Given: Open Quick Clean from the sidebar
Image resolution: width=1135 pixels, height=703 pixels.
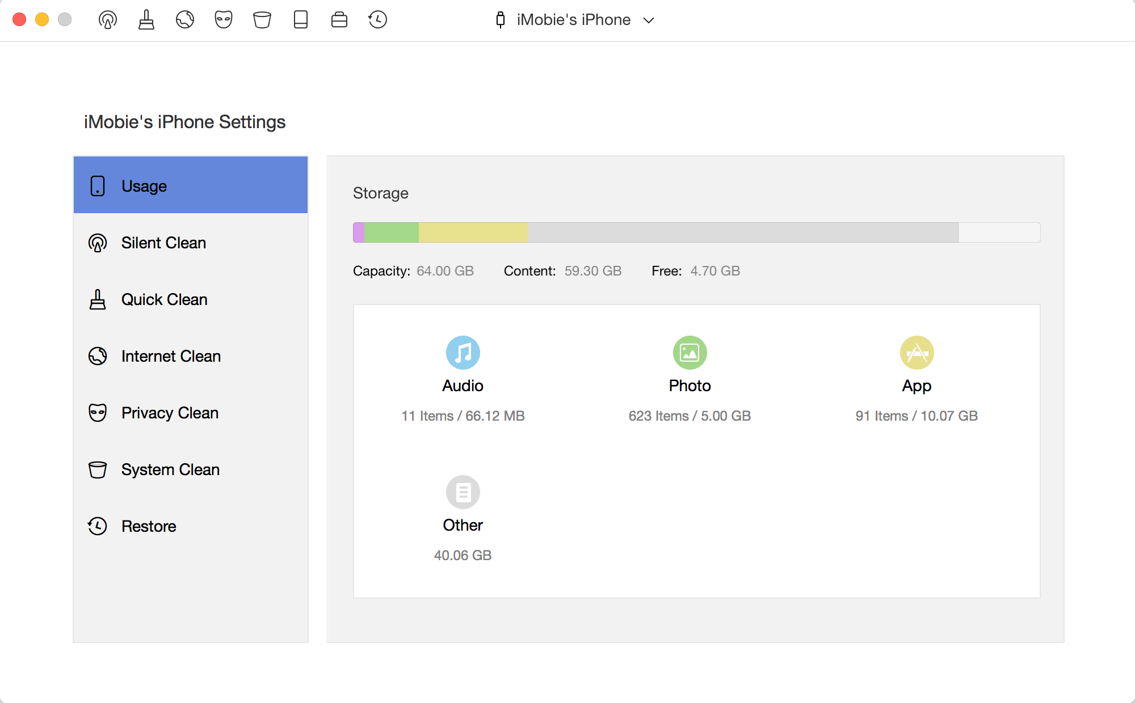Looking at the screenshot, I should point(191,299).
